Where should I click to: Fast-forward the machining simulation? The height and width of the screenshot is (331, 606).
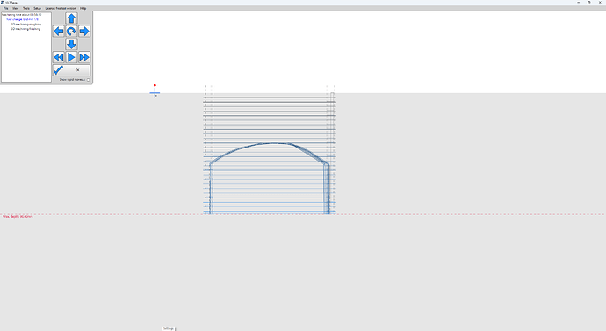84,57
